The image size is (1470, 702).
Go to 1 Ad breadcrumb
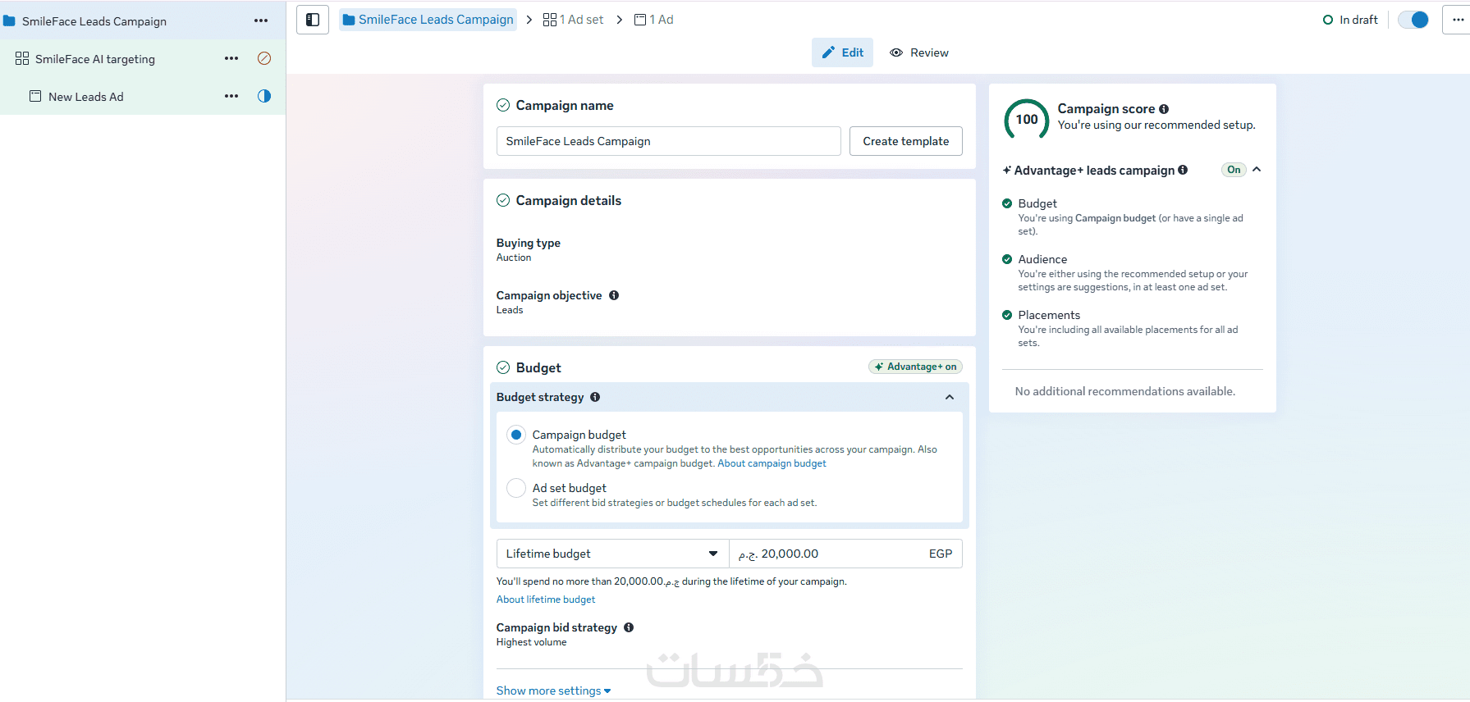(x=654, y=20)
